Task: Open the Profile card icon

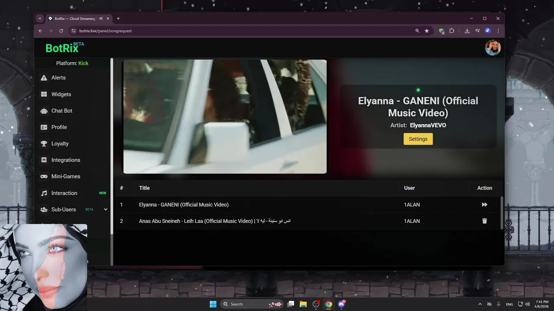Action: click(44, 127)
